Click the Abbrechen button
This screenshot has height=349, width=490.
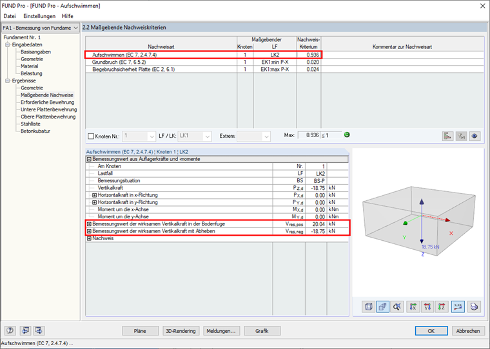click(x=468, y=331)
